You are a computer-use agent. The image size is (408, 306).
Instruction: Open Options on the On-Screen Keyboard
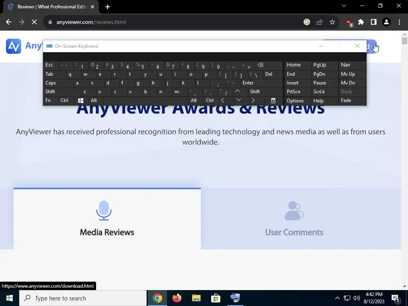(298, 101)
